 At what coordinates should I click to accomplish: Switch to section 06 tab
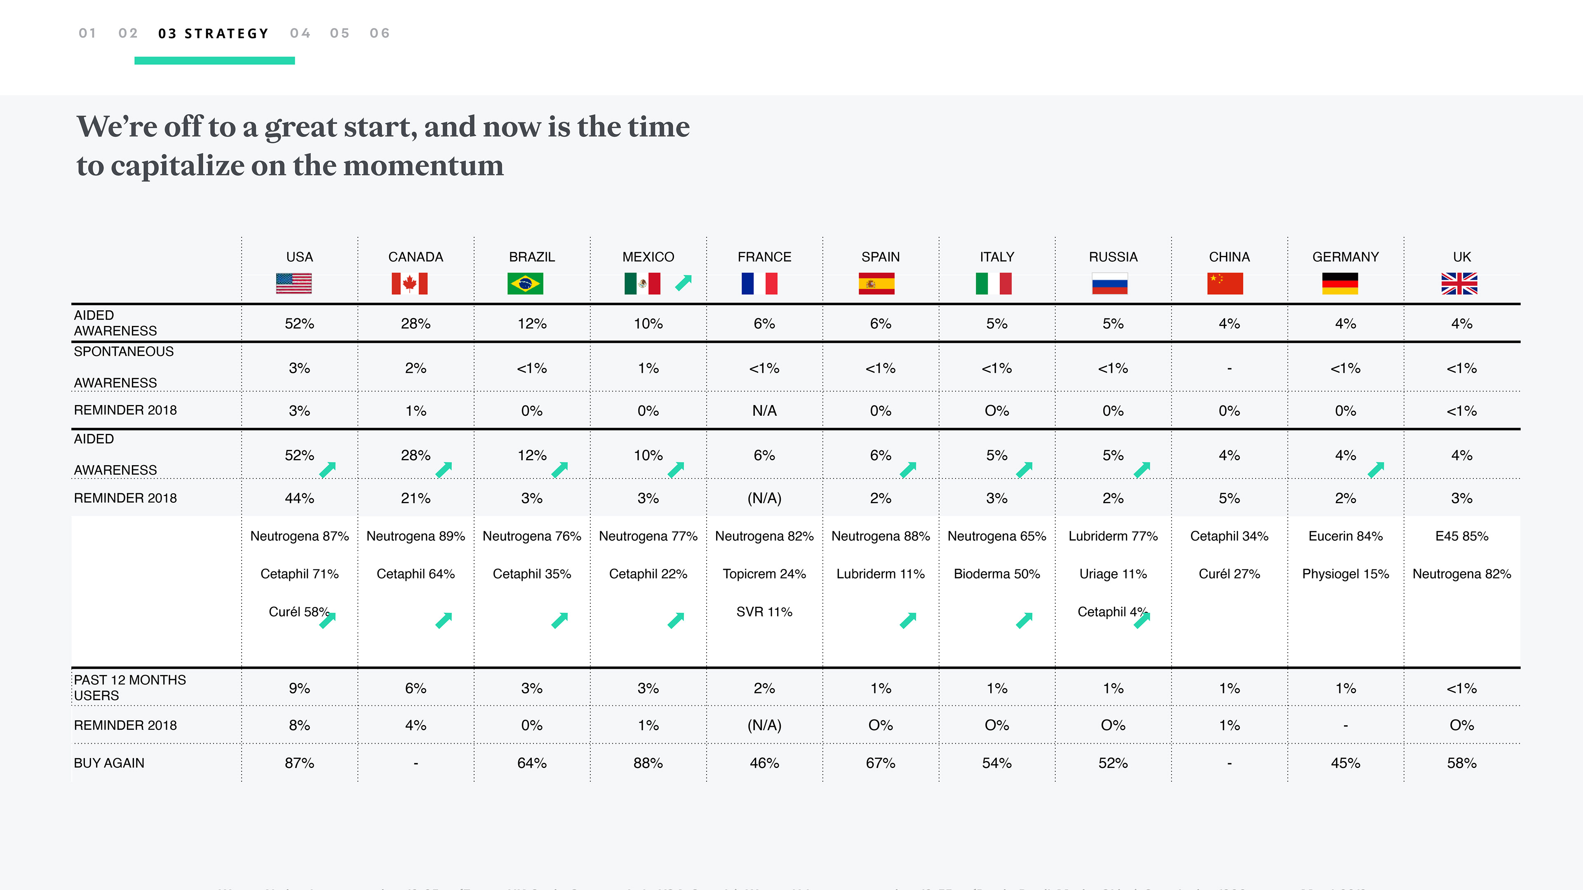tap(380, 33)
